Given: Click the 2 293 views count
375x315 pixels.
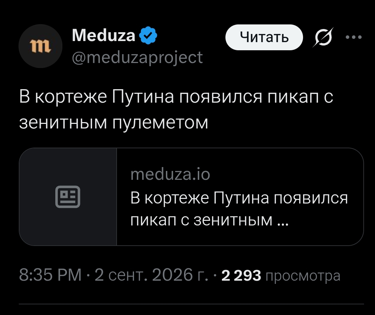Looking at the screenshot, I should [x=241, y=275].
